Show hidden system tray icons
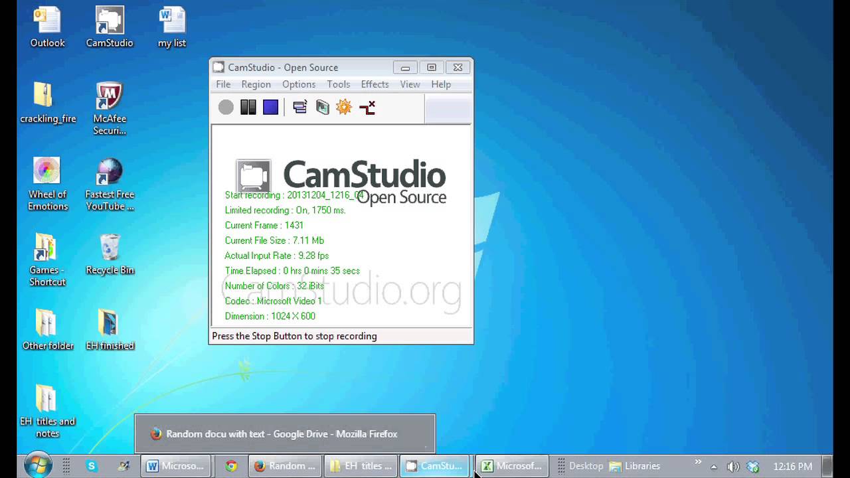This screenshot has height=478, width=850. coord(714,467)
